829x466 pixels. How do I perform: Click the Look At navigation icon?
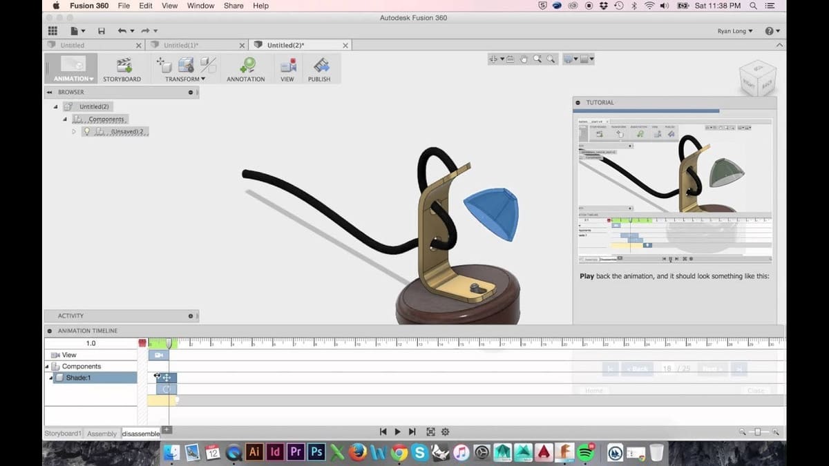[x=510, y=59]
